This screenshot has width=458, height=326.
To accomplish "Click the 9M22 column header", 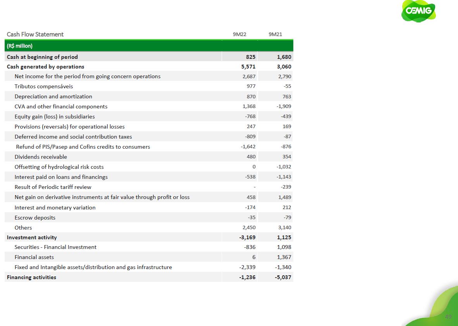I will (239, 34).
